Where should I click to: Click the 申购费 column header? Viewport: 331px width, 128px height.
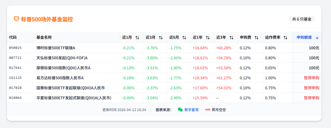[x=245, y=37]
